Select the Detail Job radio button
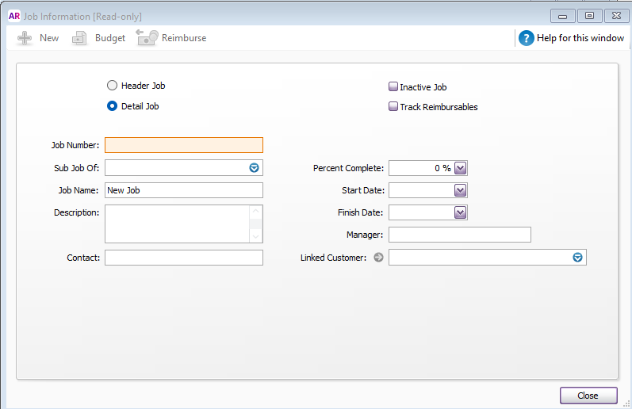Screen dimensions: 632x409 click(x=112, y=106)
